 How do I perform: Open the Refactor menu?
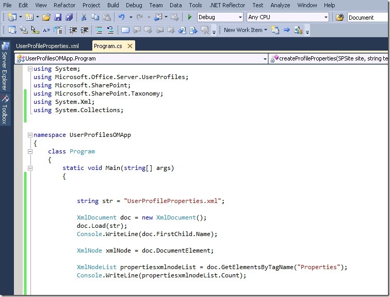pyautogui.click(x=64, y=5)
